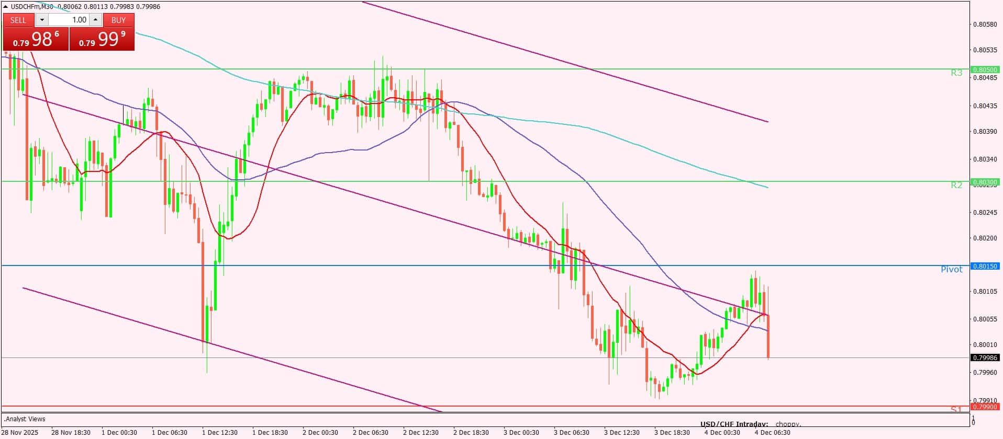Click the 0.80340 price axis value

(x=984, y=159)
